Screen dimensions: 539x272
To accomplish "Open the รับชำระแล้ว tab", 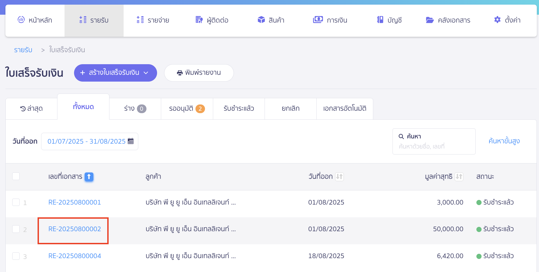I will 239,109.
